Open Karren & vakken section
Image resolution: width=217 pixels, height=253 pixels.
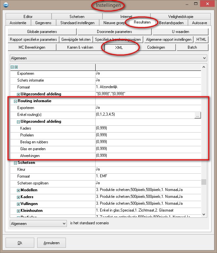pos(80,47)
